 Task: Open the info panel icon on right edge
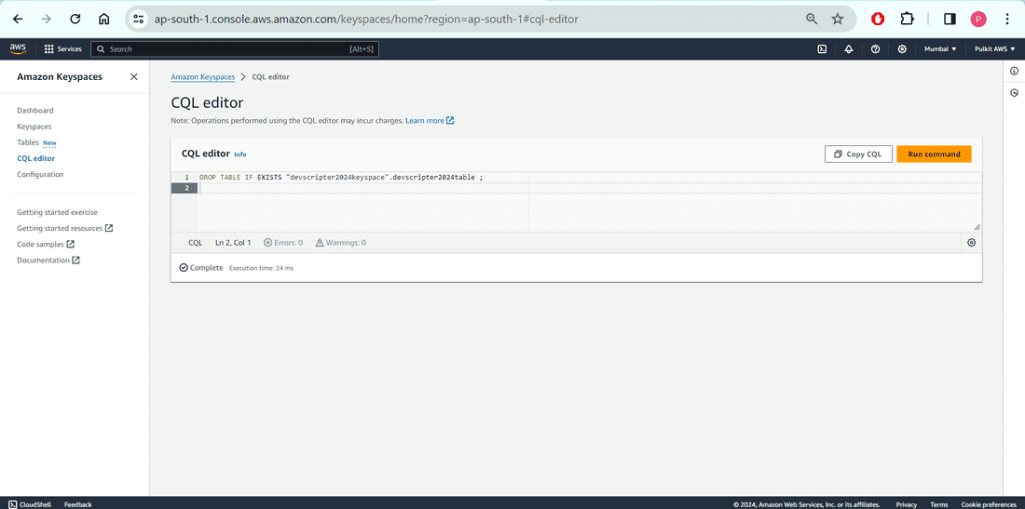coord(1014,71)
